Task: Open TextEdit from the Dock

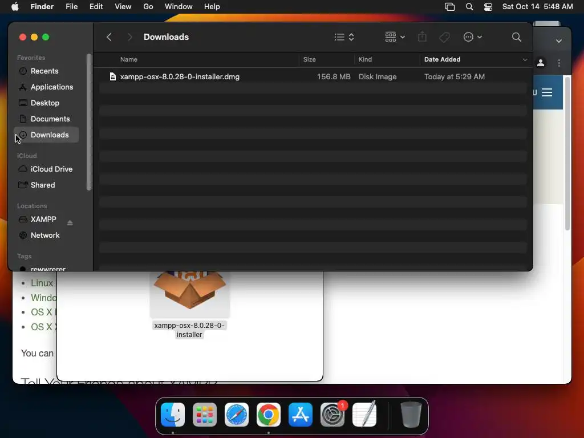Action: coord(364,415)
